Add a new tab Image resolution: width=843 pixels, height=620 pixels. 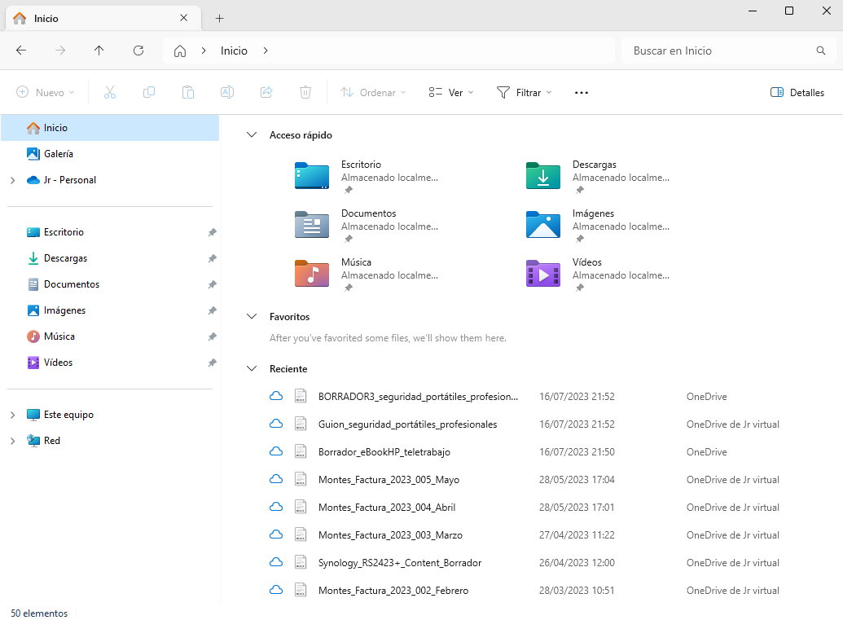(219, 18)
